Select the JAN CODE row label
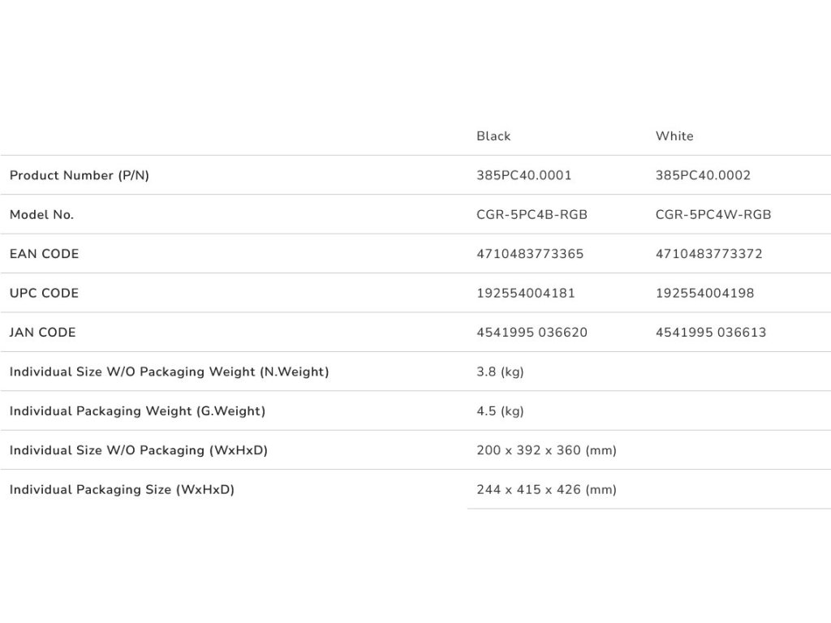Viewport: 831px width, 623px height. point(42,333)
